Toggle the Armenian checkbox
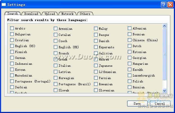Viewport: 175px width, 113px height. (56, 29)
